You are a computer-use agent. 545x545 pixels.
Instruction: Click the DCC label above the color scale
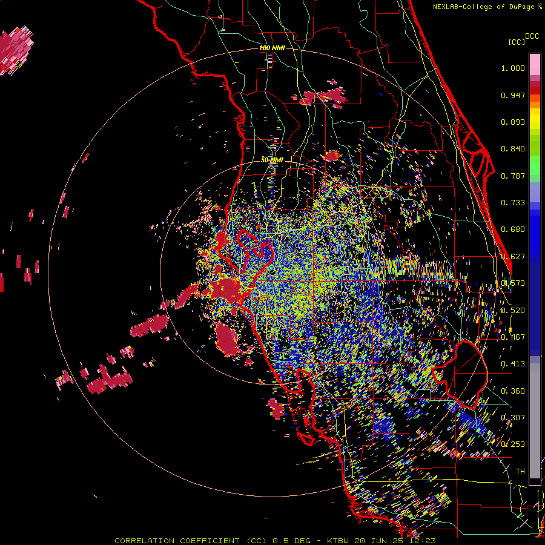(x=532, y=36)
